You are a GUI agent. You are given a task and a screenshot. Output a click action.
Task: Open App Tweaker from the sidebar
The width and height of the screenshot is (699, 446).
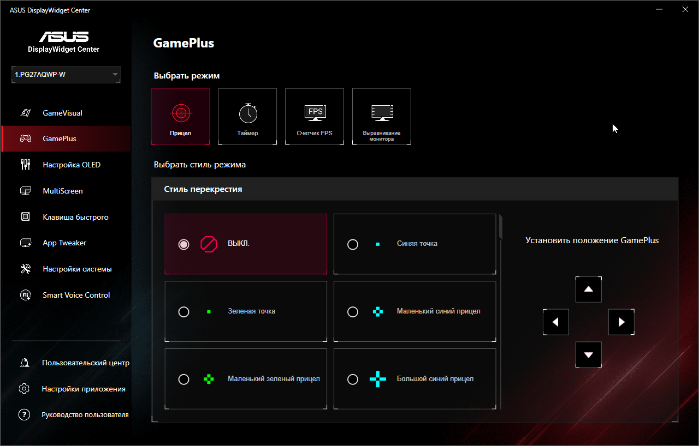(x=66, y=243)
